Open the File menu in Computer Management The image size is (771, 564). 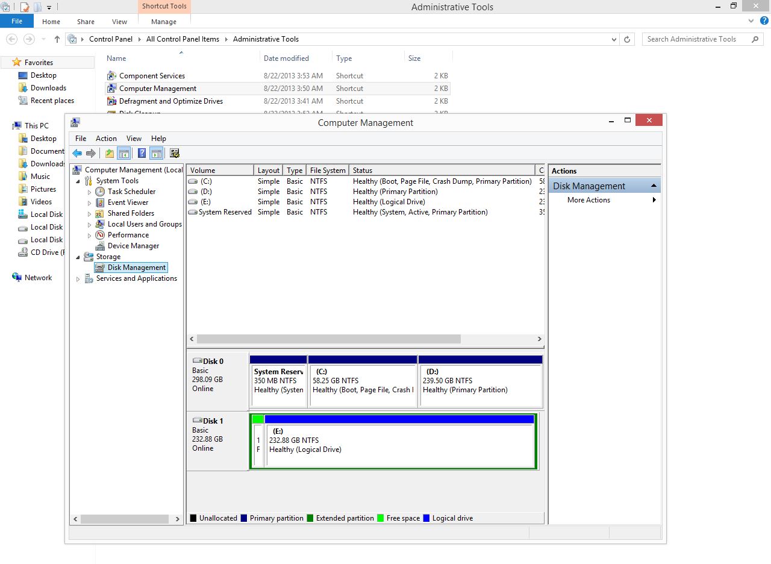tap(81, 139)
